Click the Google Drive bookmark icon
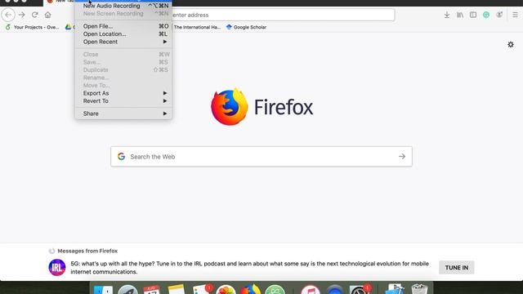This screenshot has width=523, height=294. (x=68, y=27)
